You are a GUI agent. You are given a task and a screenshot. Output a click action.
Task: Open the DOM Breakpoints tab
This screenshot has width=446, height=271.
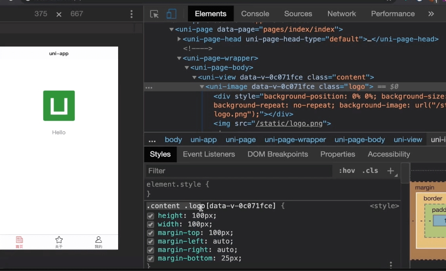point(278,154)
